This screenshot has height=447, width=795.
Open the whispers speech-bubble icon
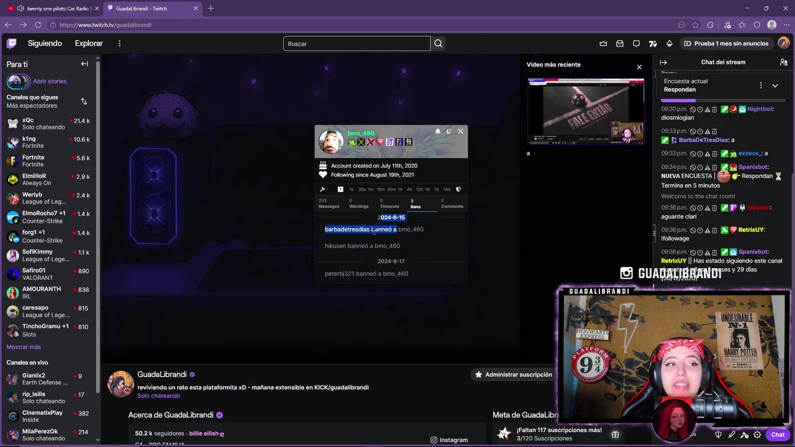(x=637, y=43)
